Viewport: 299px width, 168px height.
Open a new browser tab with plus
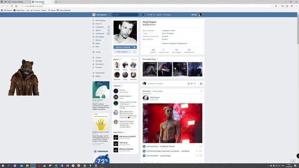tap(57, 2)
